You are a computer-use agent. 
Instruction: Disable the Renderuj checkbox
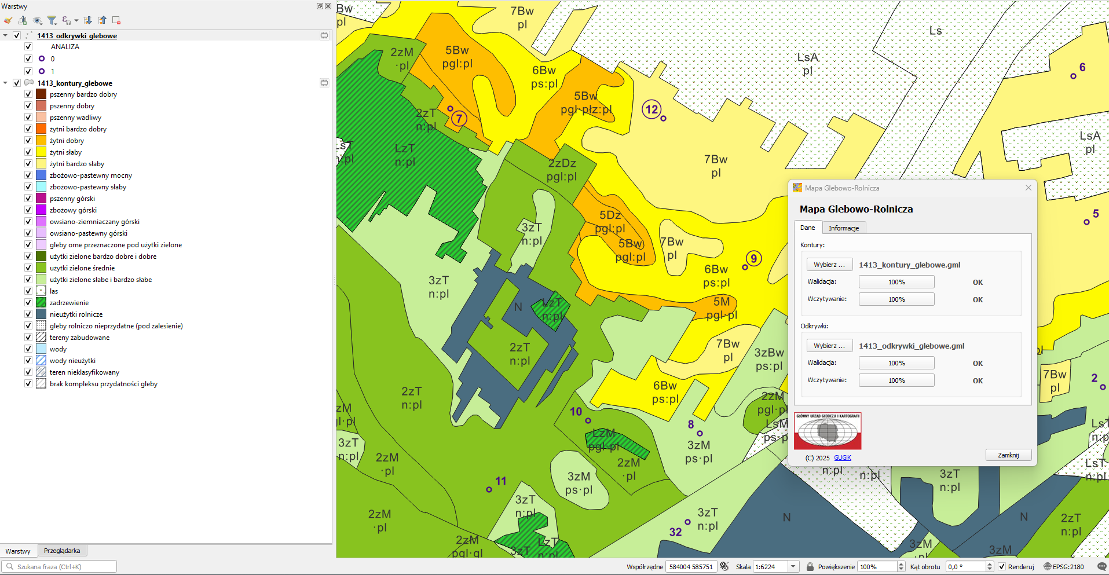[x=1002, y=567]
